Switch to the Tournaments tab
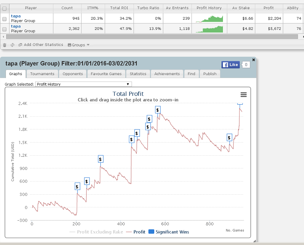304x245 pixels. coord(42,74)
